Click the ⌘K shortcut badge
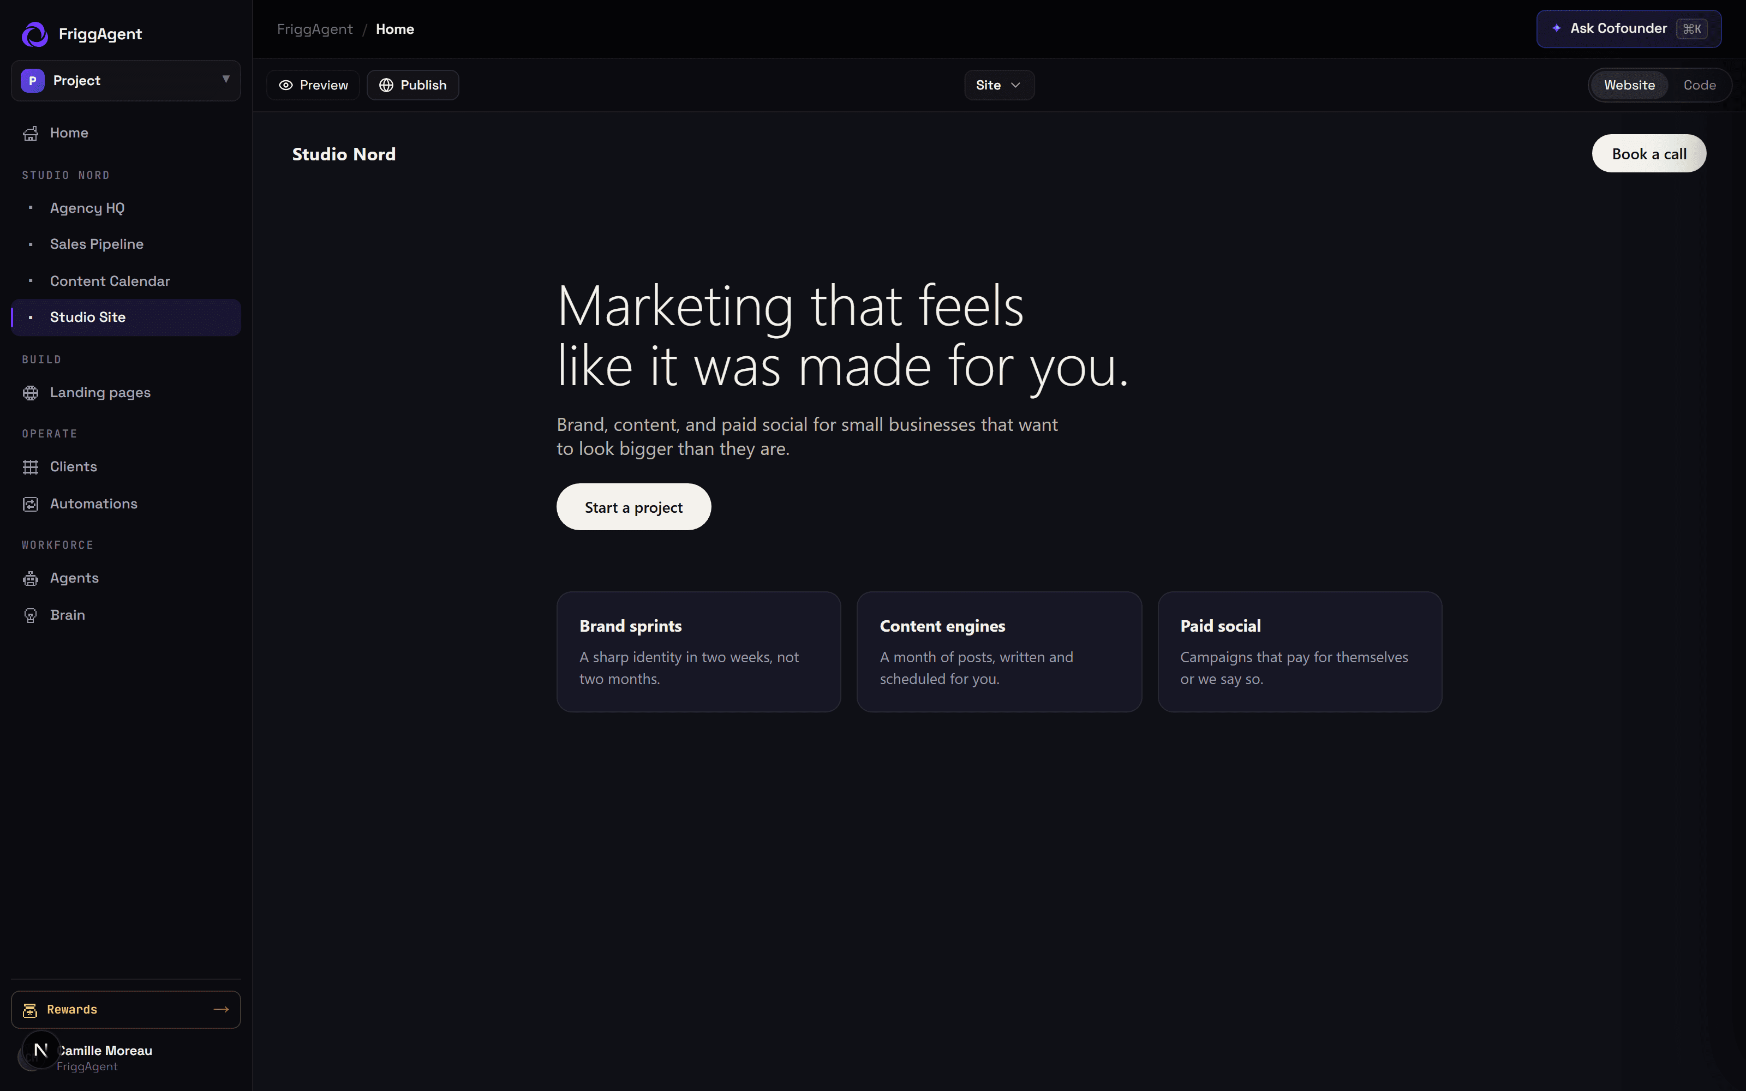This screenshot has width=1746, height=1091. (1691, 29)
